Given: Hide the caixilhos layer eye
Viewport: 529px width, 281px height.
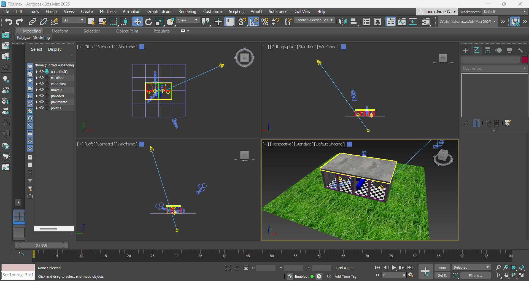Looking at the screenshot, I should pyautogui.click(x=42, y=78).
